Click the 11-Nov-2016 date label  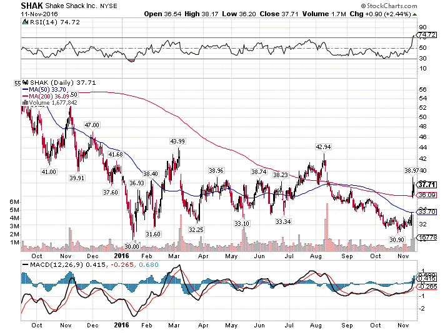39,14
